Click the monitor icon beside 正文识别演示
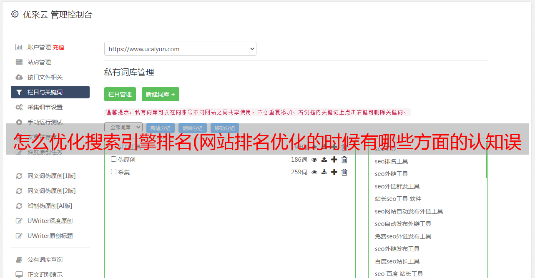This screenshot has width=535, height=278. [19, 274]
